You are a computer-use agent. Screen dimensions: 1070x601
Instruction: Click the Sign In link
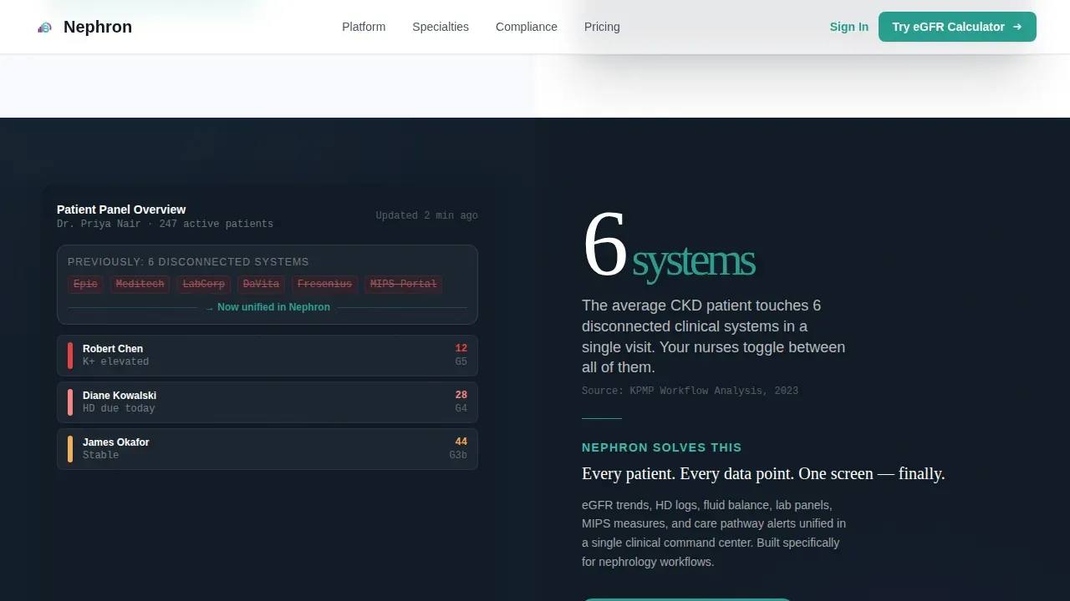849,27
